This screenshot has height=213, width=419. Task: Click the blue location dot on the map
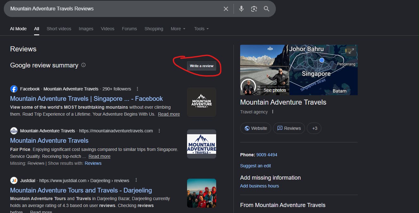(322, 60)
